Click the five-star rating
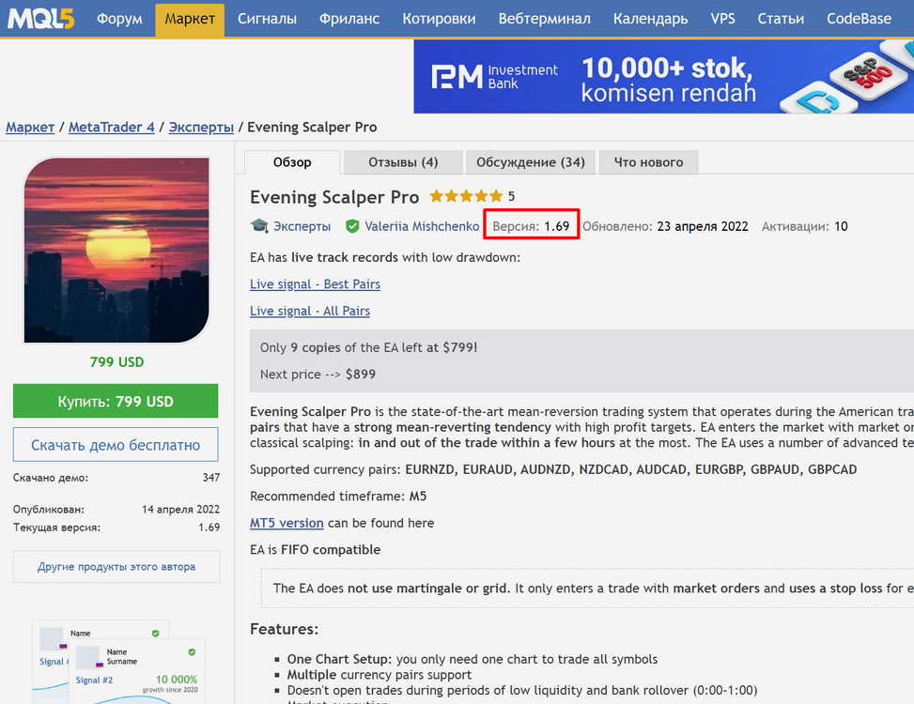This screenshot has height=704, width=914. coord(466,196)
